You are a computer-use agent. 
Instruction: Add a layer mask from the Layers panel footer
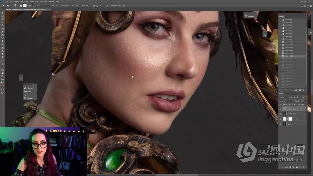pyautogui.click(x=290, y=167)
